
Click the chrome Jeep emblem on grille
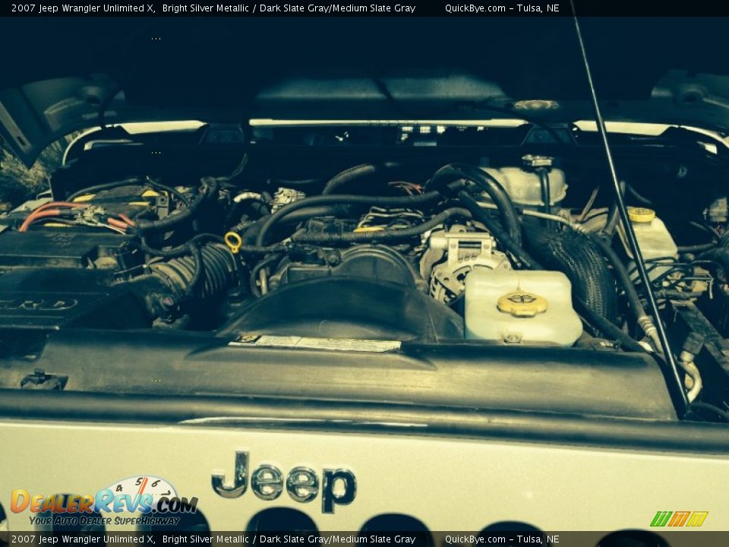[283, 482]
